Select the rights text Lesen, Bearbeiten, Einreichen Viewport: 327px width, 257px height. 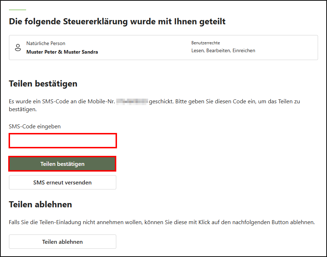(223, 51)
